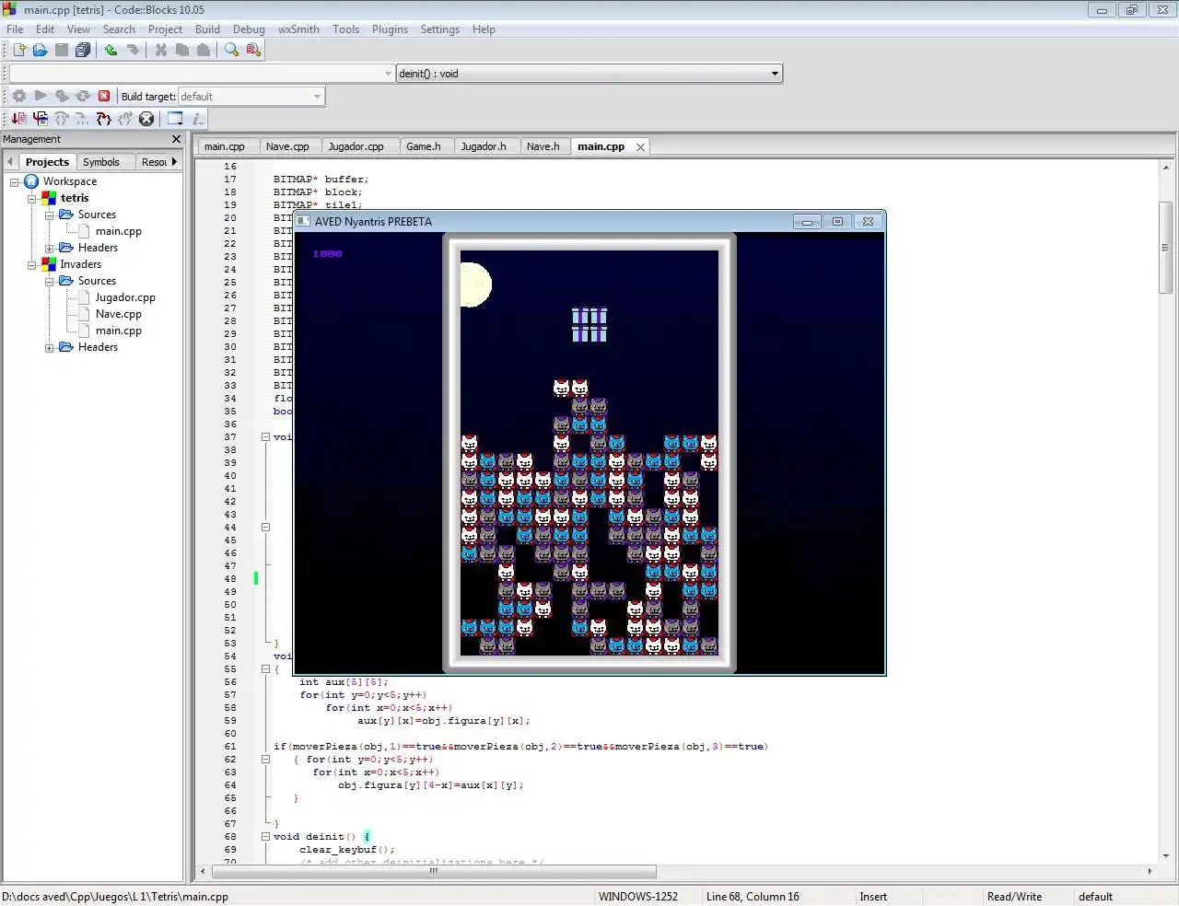Click the Next line debug icon
This screenshot has width=1179, height=906.
click(62, 119)
